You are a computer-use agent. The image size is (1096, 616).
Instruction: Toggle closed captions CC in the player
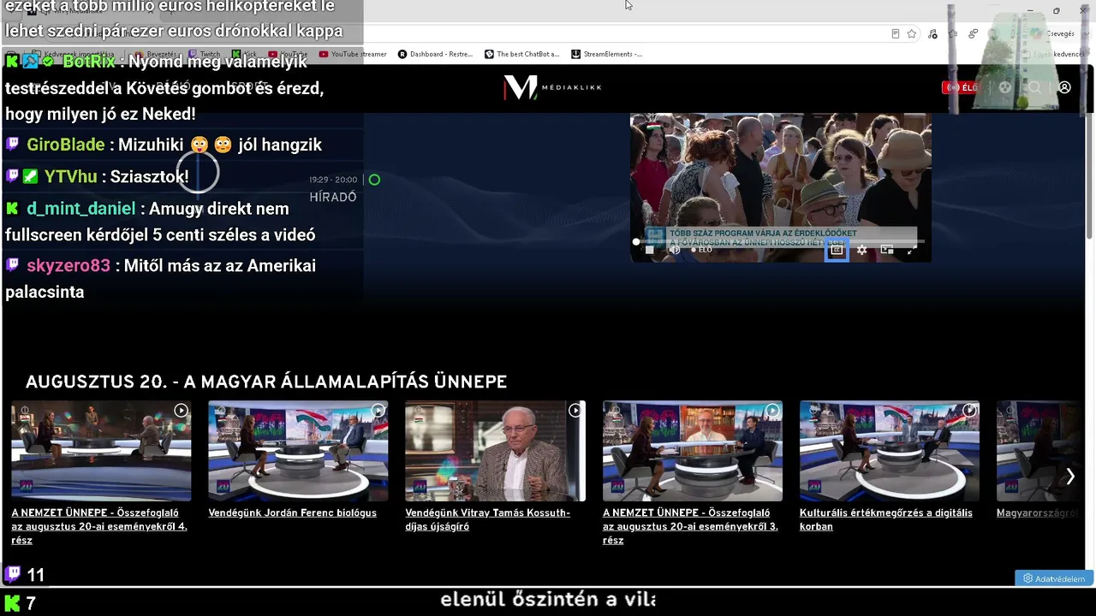(x=837, y=250)
